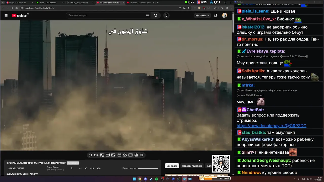
Task: Click the video player frame
Action: 116,85
